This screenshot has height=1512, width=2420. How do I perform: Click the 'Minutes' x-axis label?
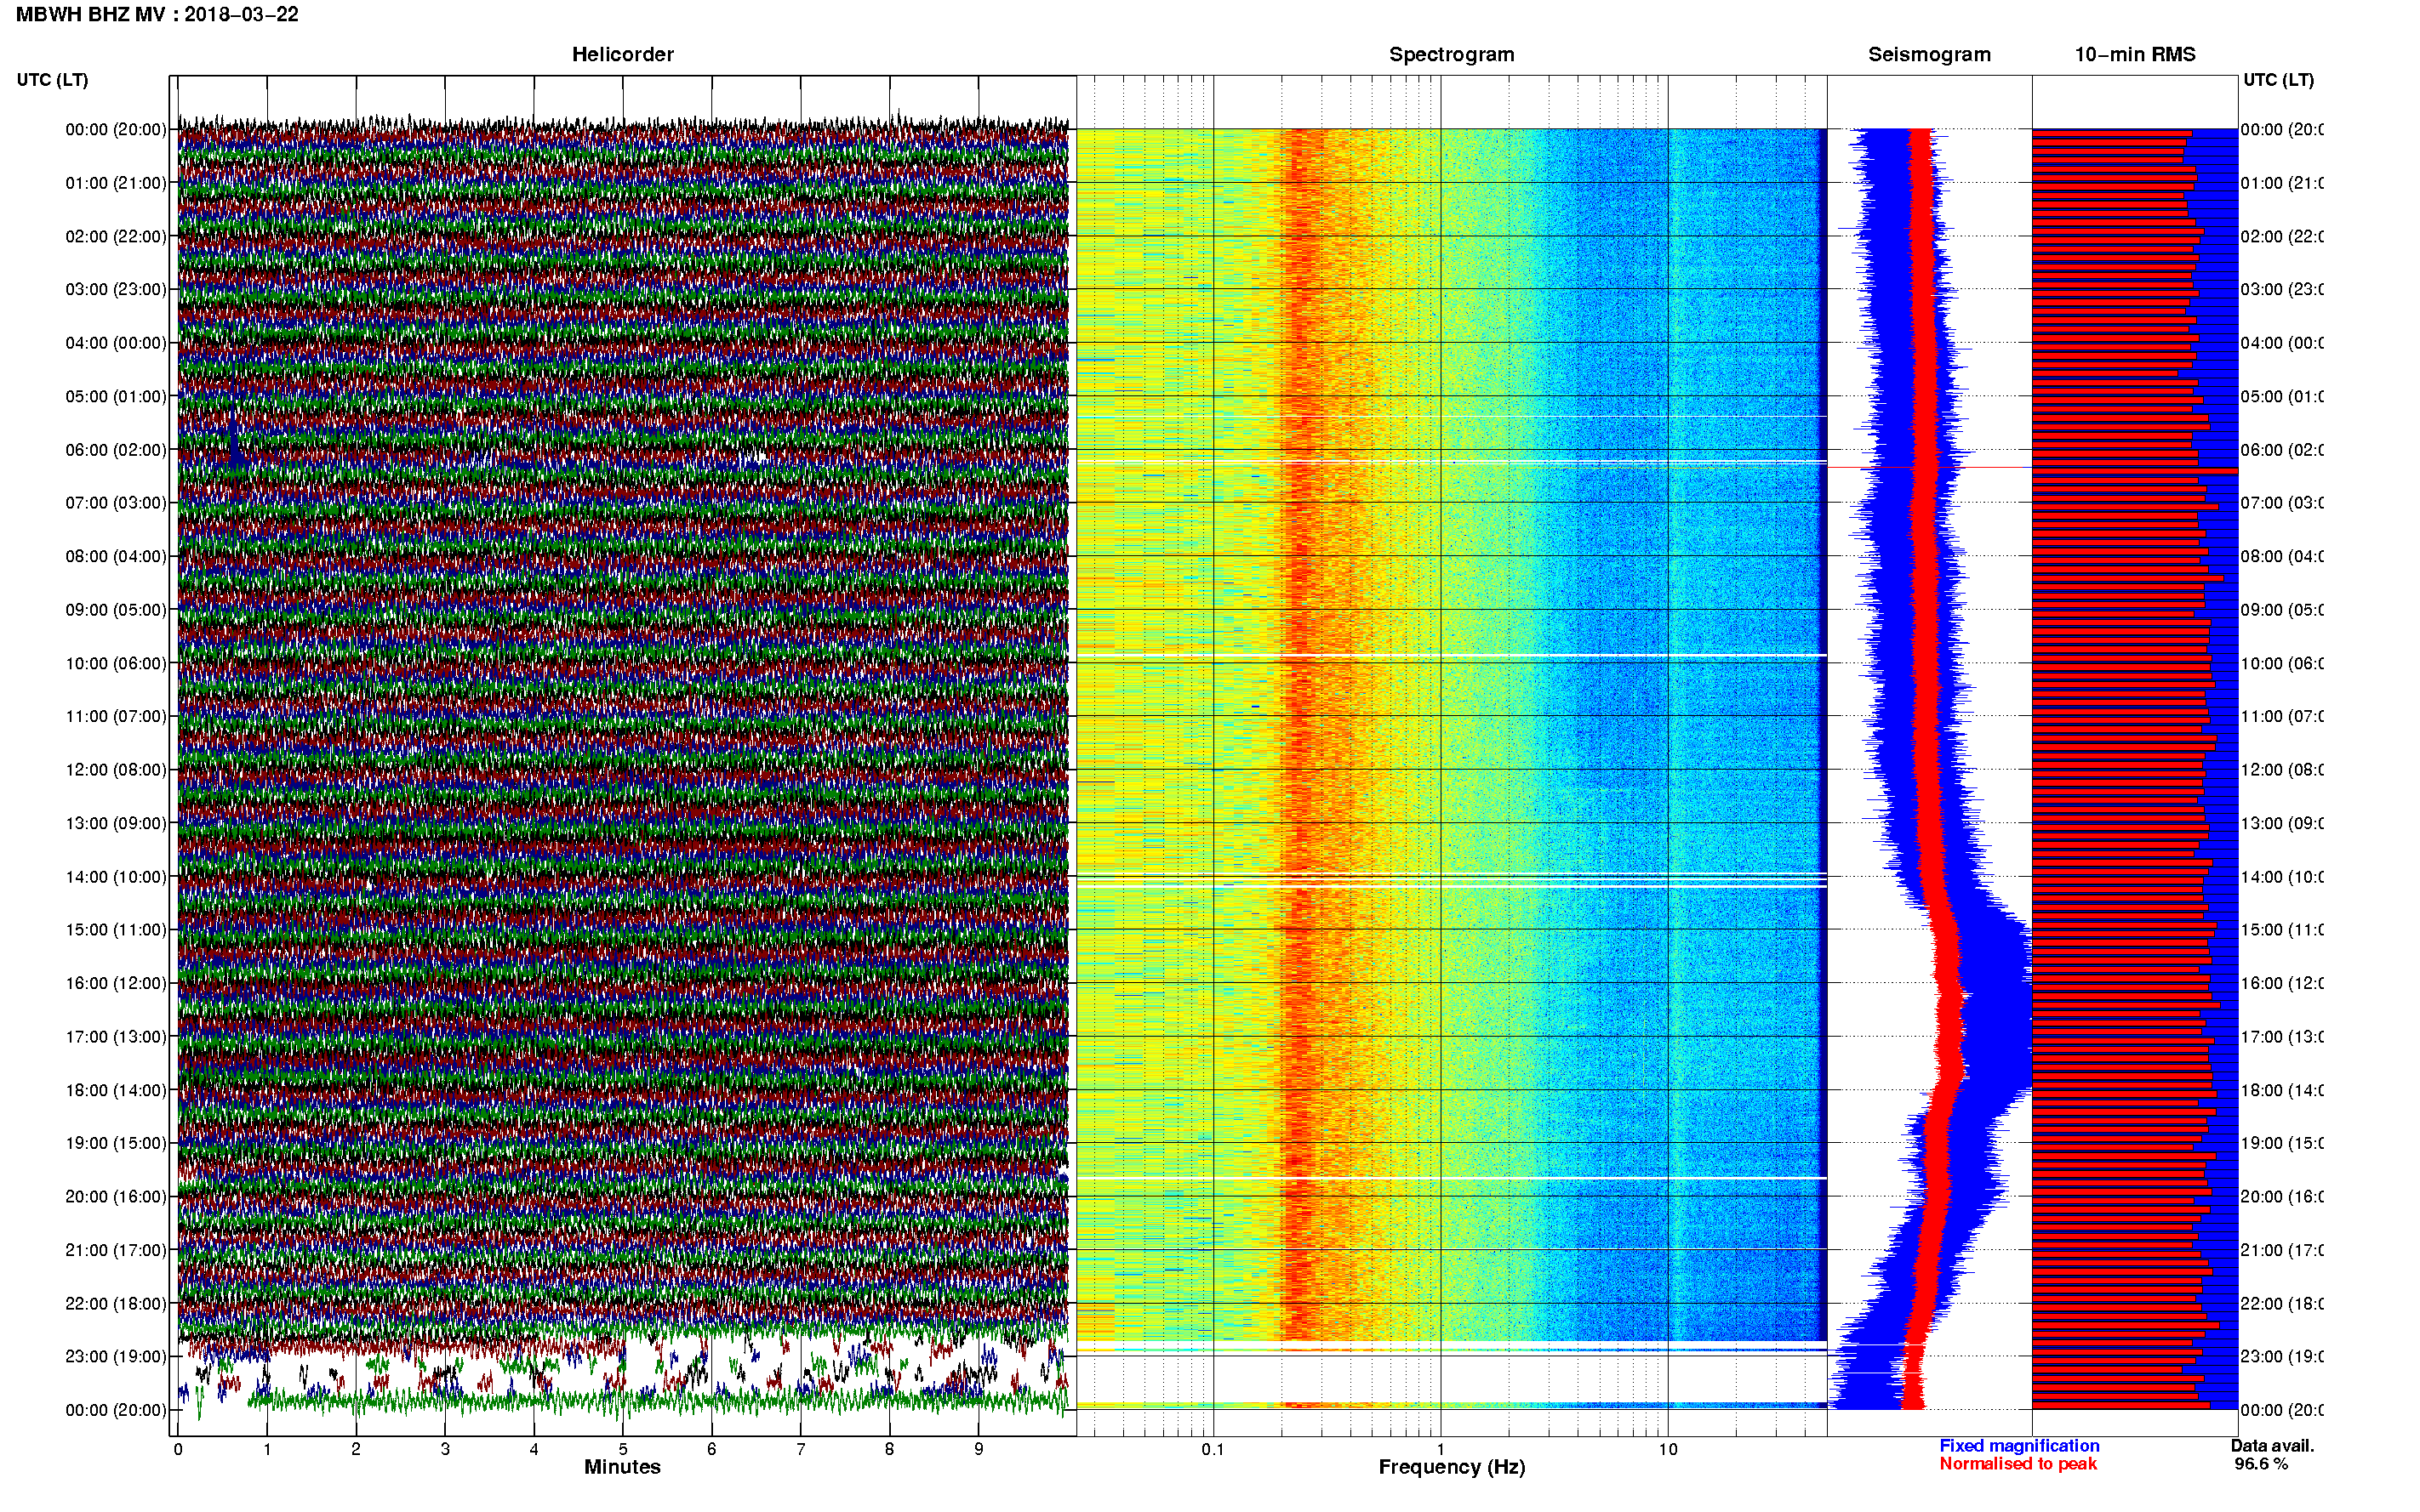coord(622,1467)
